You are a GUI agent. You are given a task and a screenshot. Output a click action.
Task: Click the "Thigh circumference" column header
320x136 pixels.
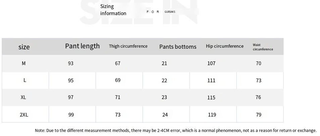tap(128, 46)
